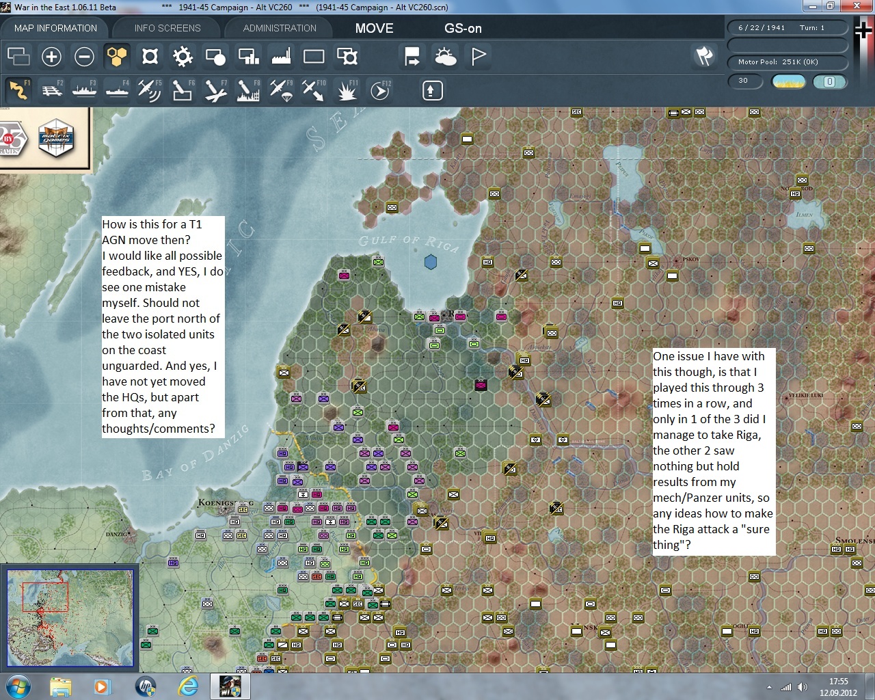Click the date and turn display

point(787,27)
